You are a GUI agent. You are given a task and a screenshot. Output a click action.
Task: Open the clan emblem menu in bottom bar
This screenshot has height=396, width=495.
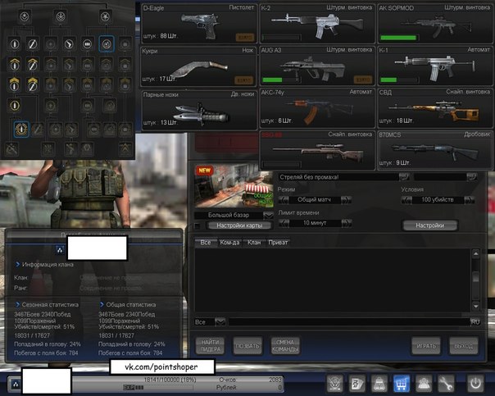coord(335,384)
